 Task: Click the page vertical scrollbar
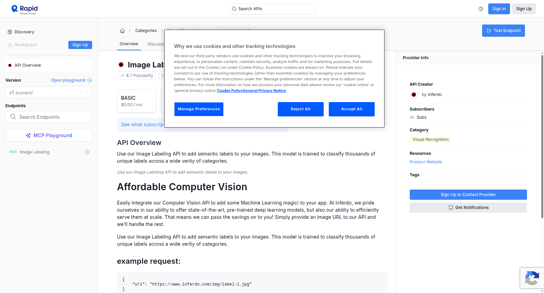click(x=542, y=136)
